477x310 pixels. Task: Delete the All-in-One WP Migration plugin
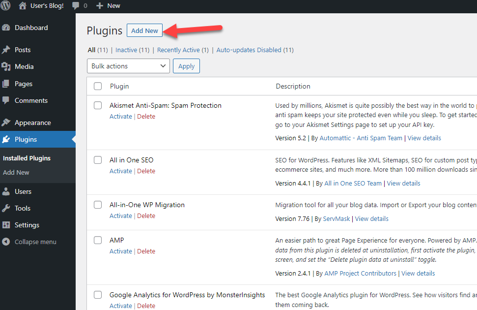pos(146,216)
